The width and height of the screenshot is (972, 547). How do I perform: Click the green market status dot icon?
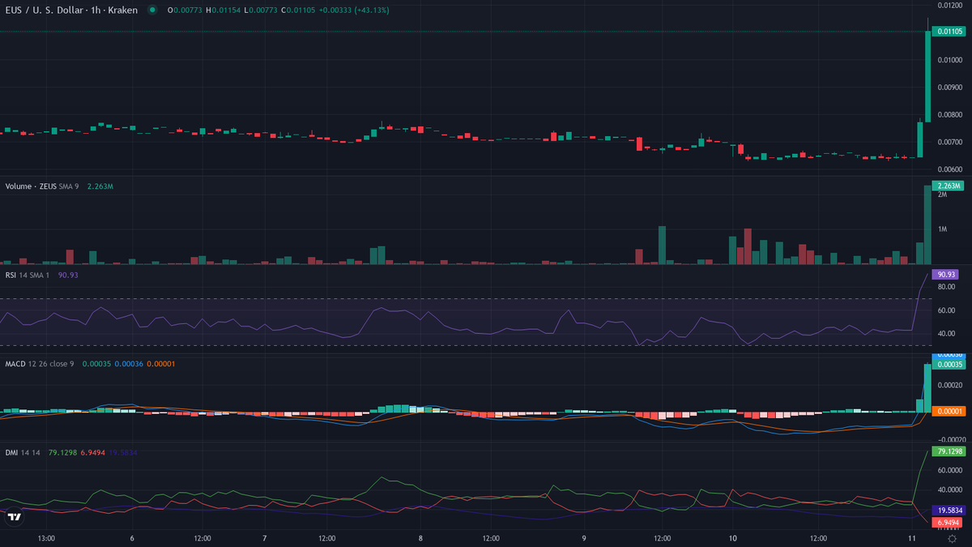pyautogui.click(x=151, y=10)
